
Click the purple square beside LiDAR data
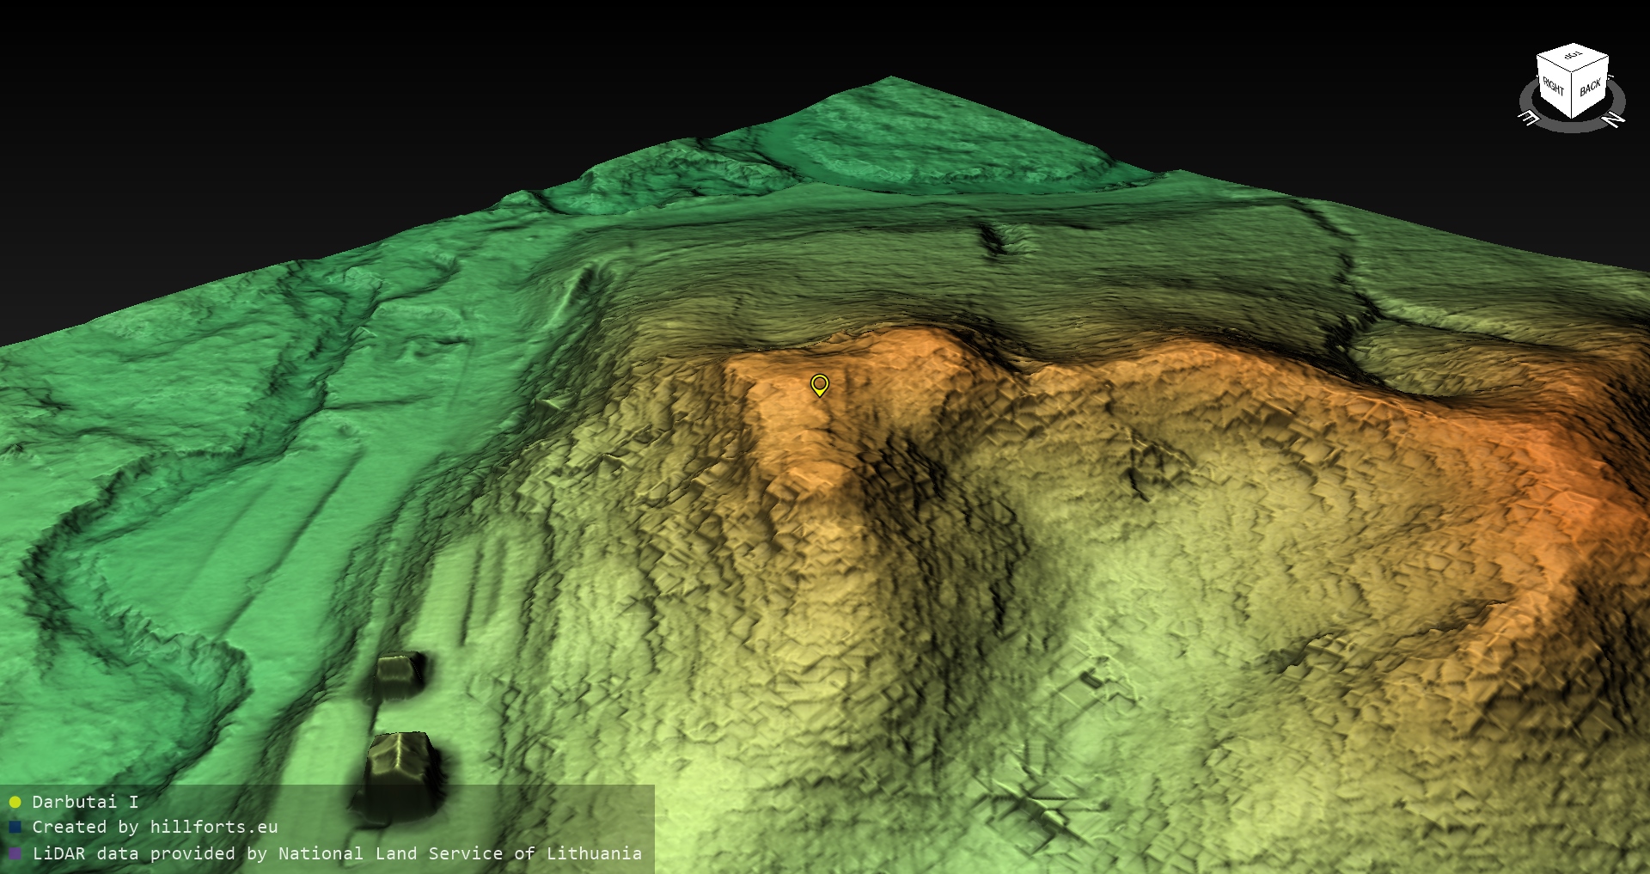coord(15,854)
